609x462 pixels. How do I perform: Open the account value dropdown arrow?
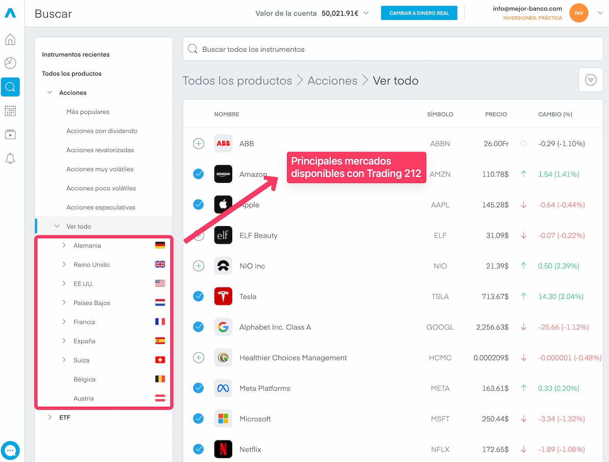point(366,13)
